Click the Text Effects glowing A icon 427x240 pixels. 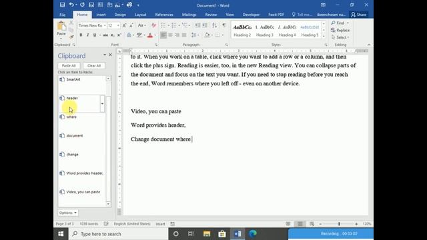[129, 35]
